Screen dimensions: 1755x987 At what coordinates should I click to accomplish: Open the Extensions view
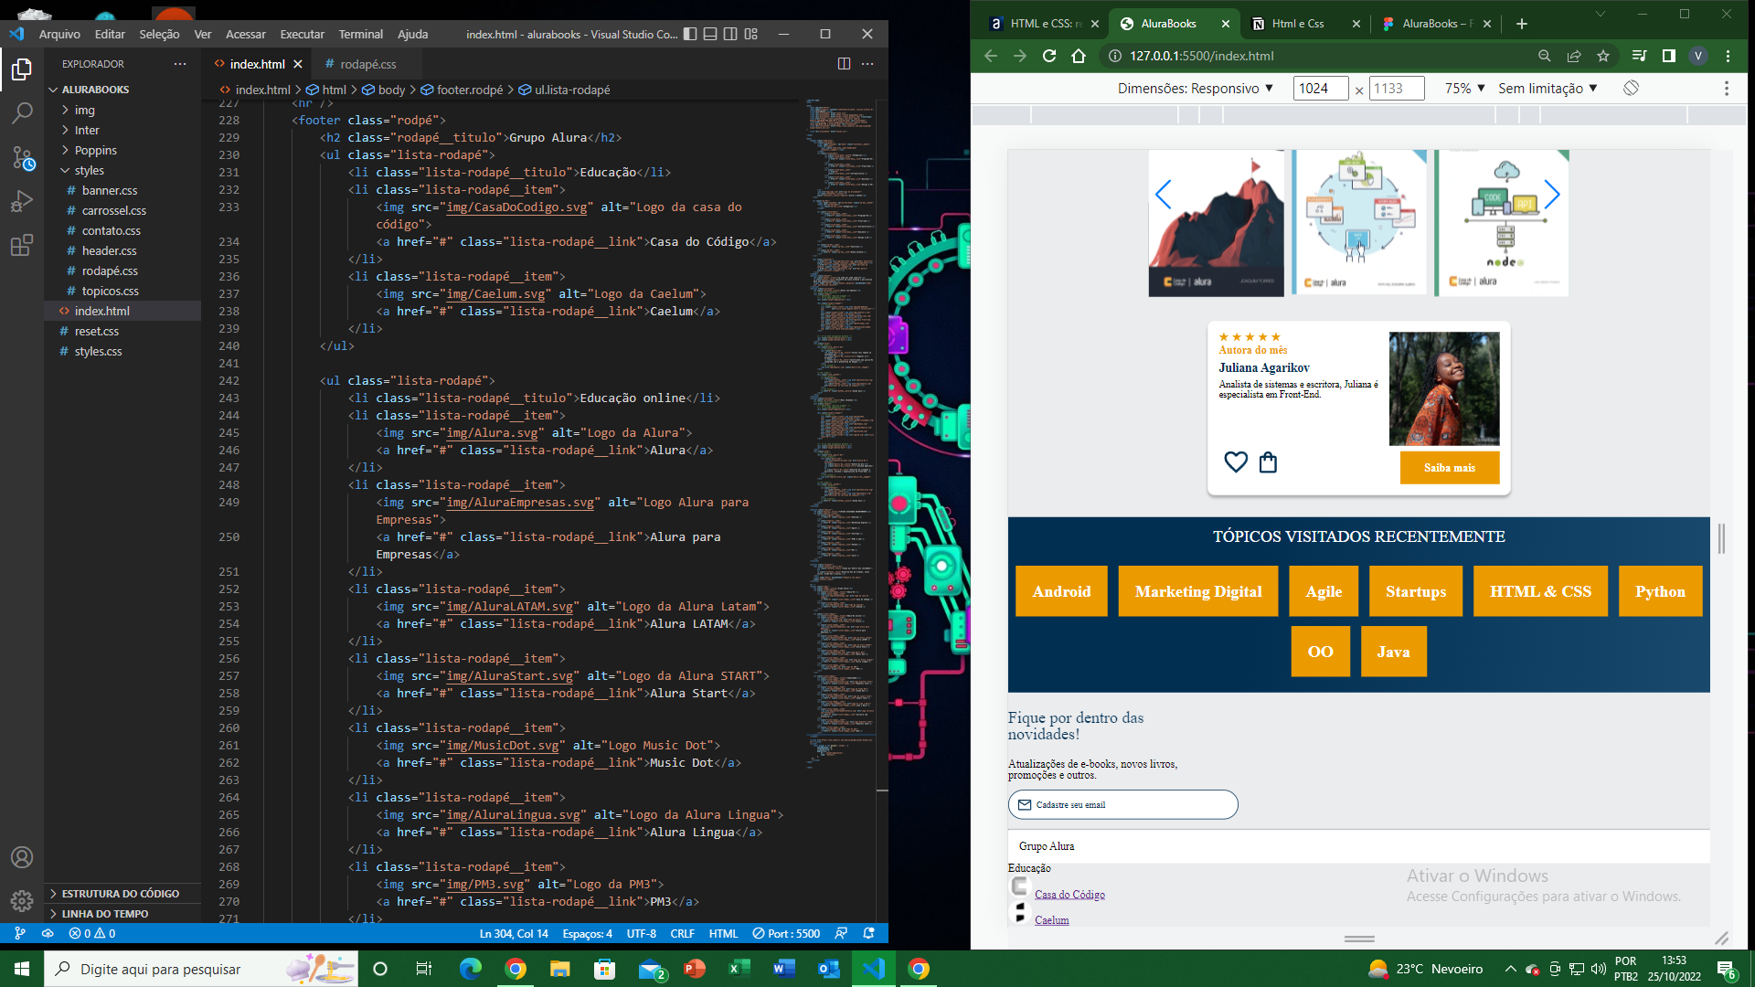22,245
